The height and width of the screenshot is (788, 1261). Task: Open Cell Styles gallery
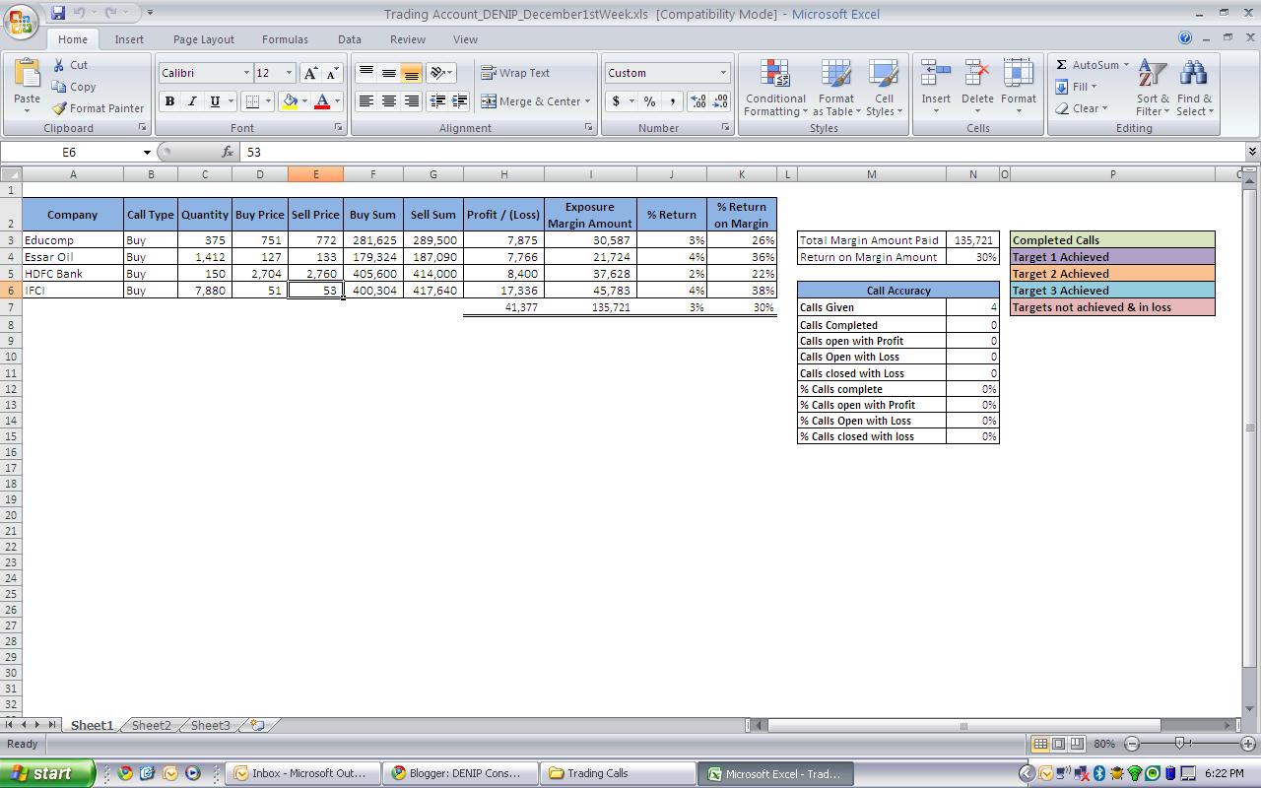pyautogui.click(x=884, y=88)
